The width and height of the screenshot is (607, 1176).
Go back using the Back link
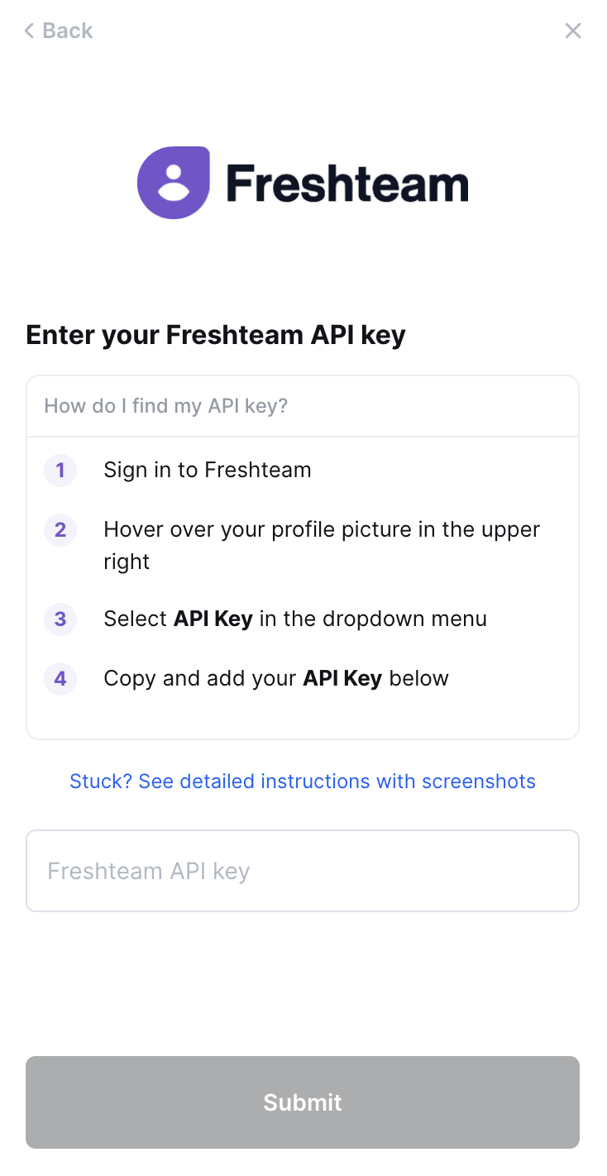click(x=66, y=31)
